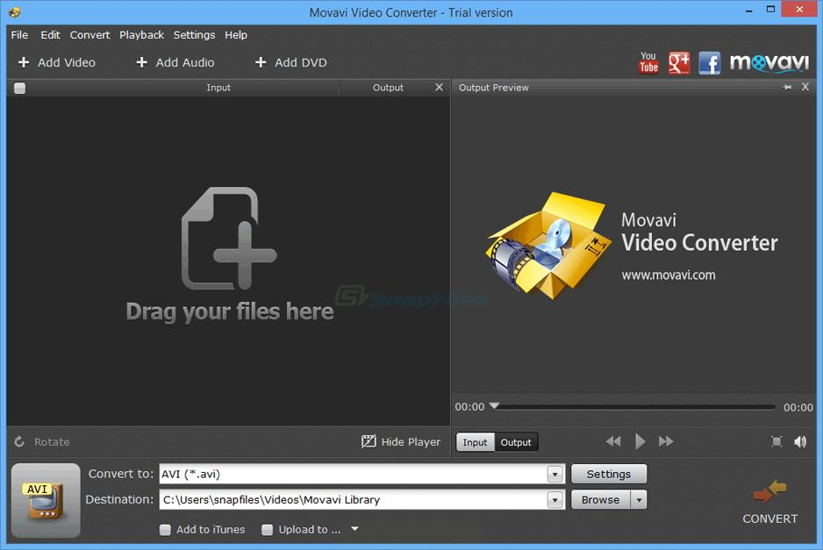Switch to the Output preview tab
823x550 pixels.
[516, 442]
